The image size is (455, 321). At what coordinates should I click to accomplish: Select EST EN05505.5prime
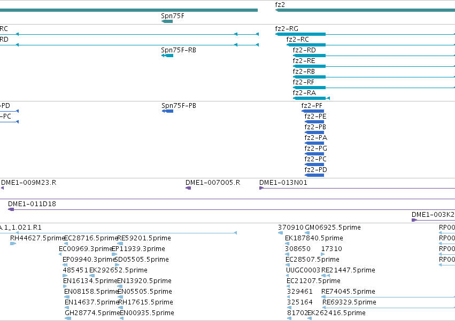coord(120,297)
